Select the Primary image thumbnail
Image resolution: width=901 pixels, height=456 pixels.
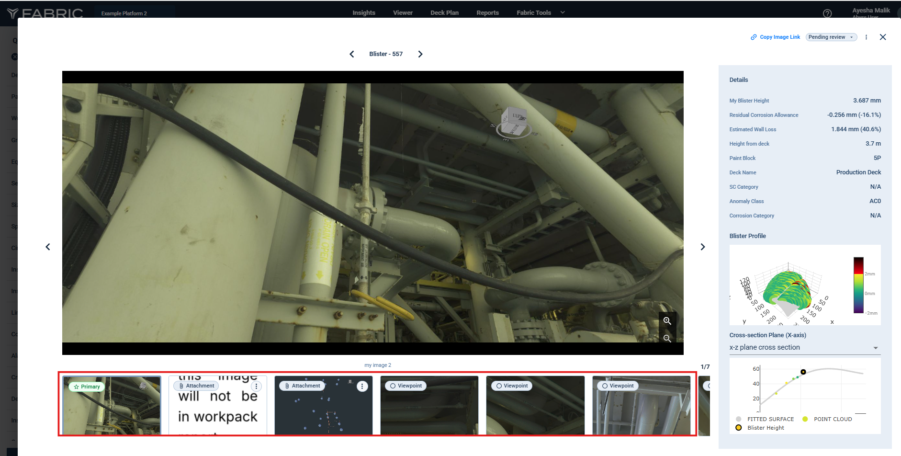point(112,405)
